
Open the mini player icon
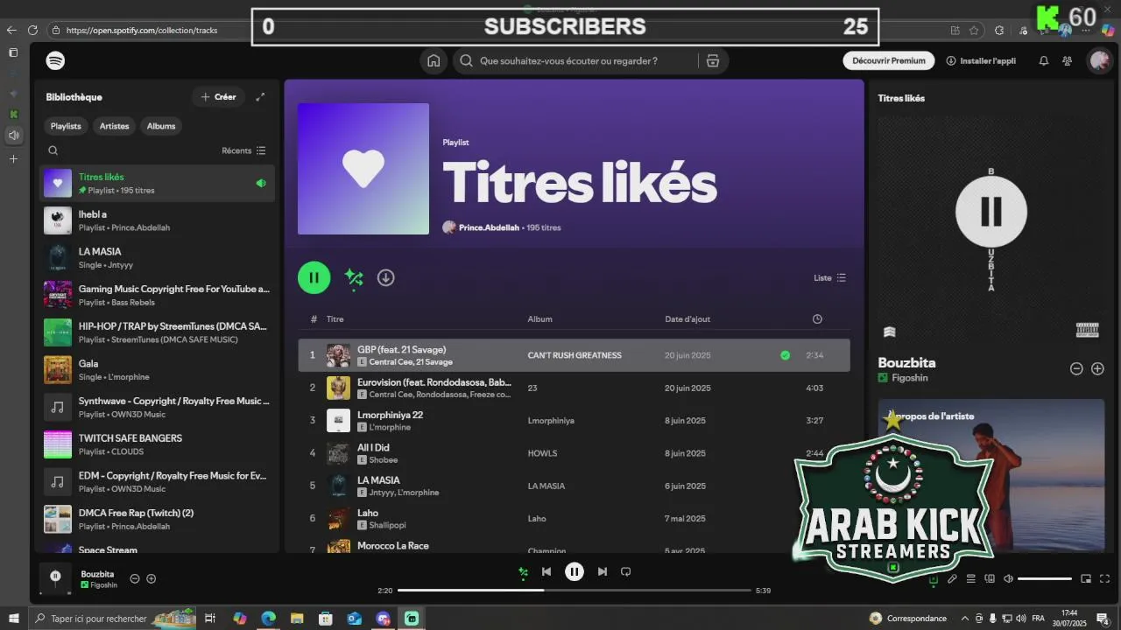coord(1086,578)
